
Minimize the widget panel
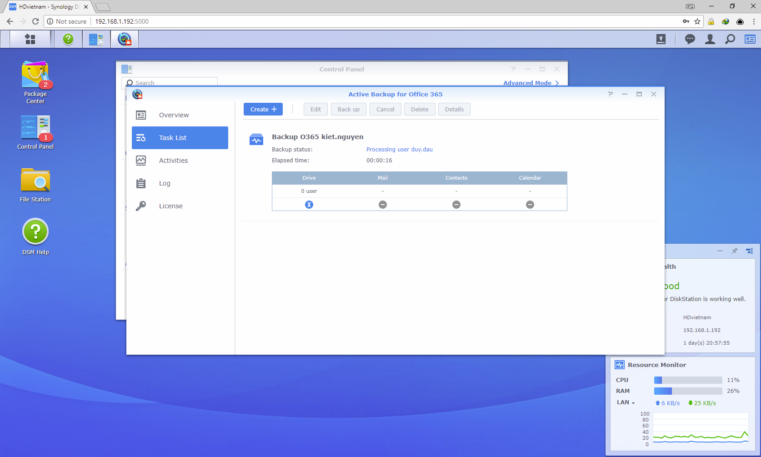point(720,251)
